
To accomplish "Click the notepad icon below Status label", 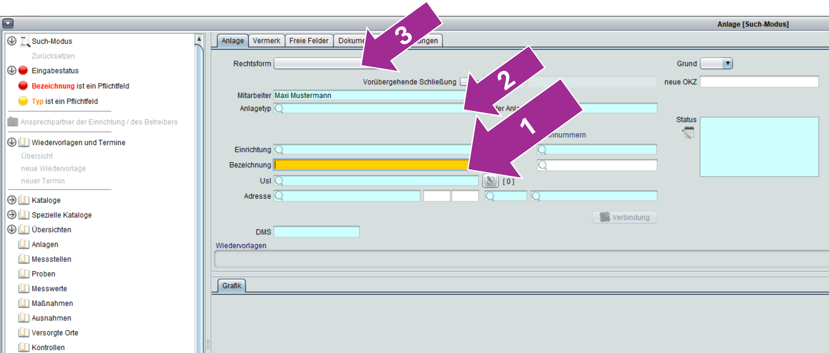I will coord(688,133).
